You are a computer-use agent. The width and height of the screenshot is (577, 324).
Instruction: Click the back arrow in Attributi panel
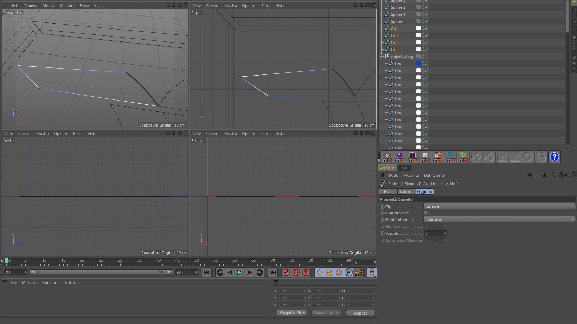530,175
